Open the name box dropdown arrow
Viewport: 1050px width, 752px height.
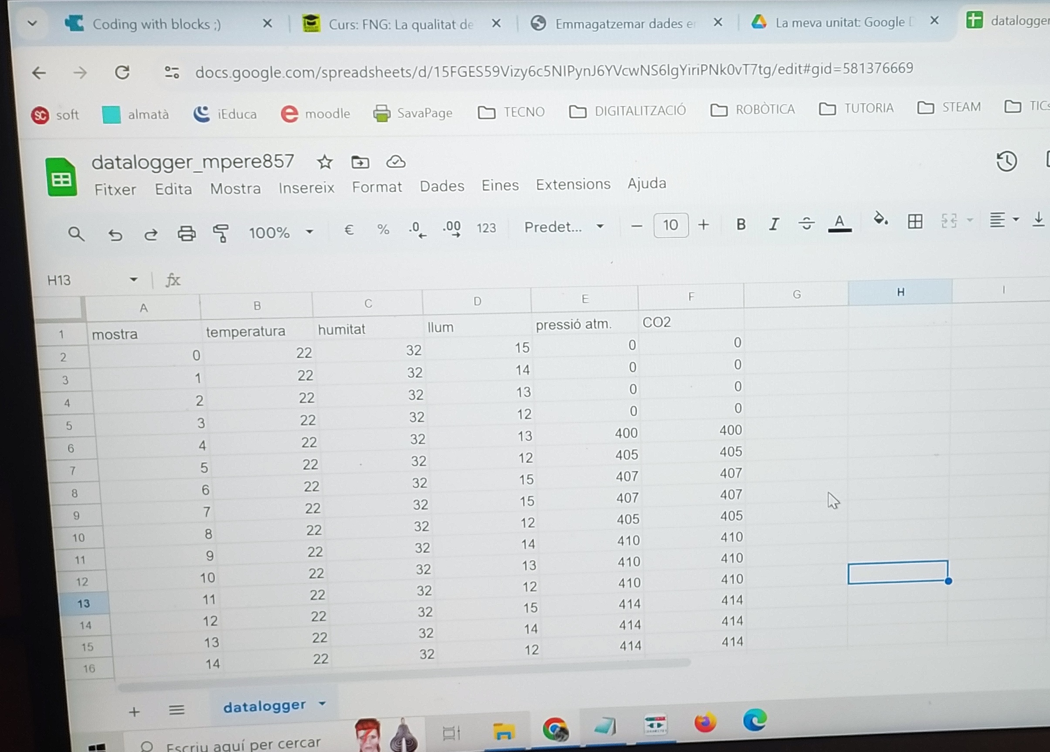(x=134, y=279)
